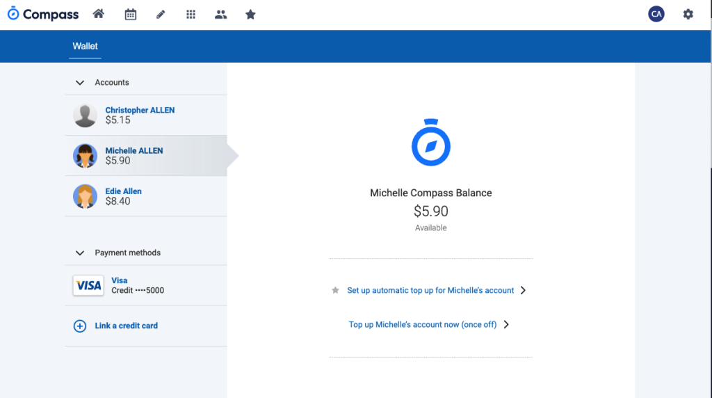Click Christopher ALLEN's grey avatar
This screenshot has width=712, height=398.
(x=85, y=115)
